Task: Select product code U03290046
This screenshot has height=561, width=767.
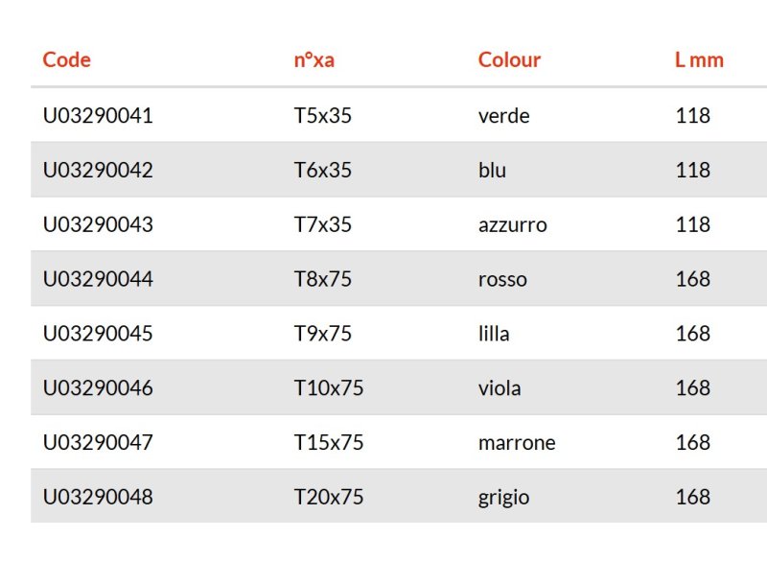Action: (x=98, y=387)
